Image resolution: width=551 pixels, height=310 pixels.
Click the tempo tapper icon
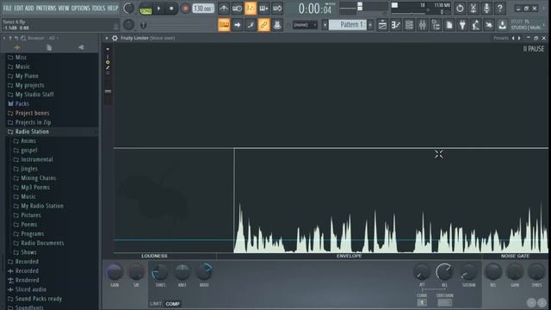476,25
